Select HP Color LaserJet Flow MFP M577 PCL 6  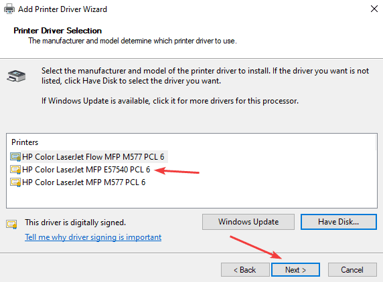pyautogui.click(x=93, y=157)
